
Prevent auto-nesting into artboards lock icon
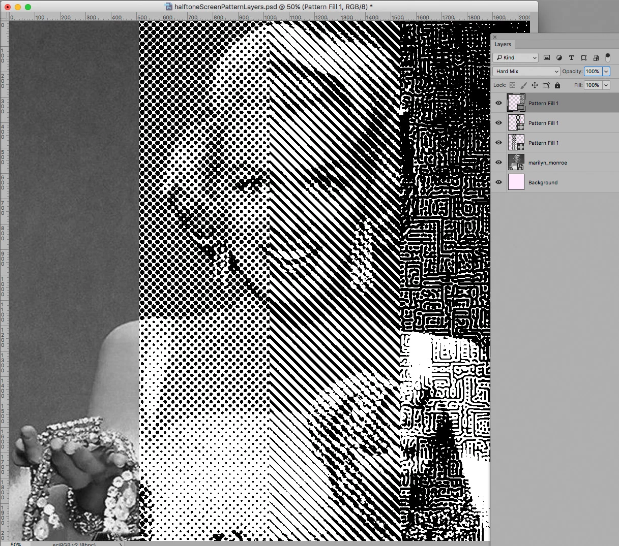(546, 85)
